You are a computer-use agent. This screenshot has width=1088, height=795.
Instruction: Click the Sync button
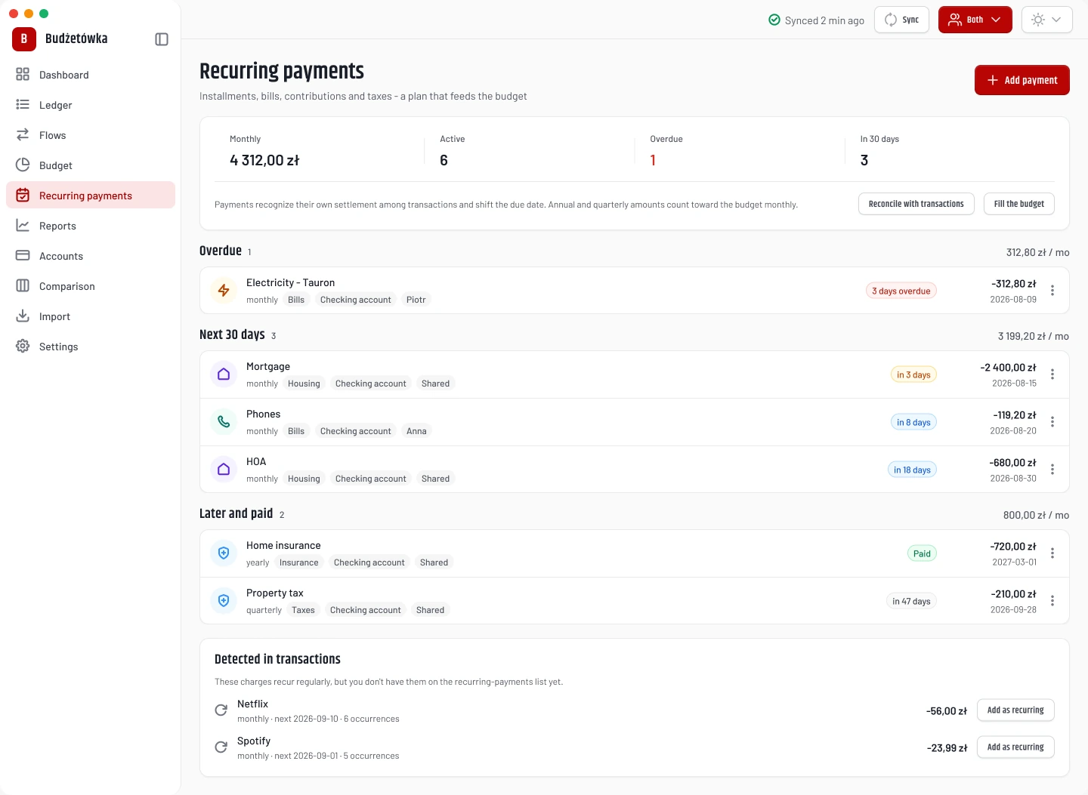(x=901, y=20)
